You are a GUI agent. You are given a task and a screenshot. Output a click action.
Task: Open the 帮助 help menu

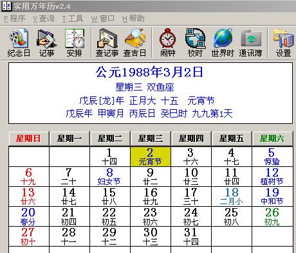pyautogui.click(x=133, y=19)
